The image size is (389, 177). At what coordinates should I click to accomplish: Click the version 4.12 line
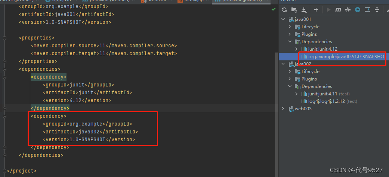point(77,101)
